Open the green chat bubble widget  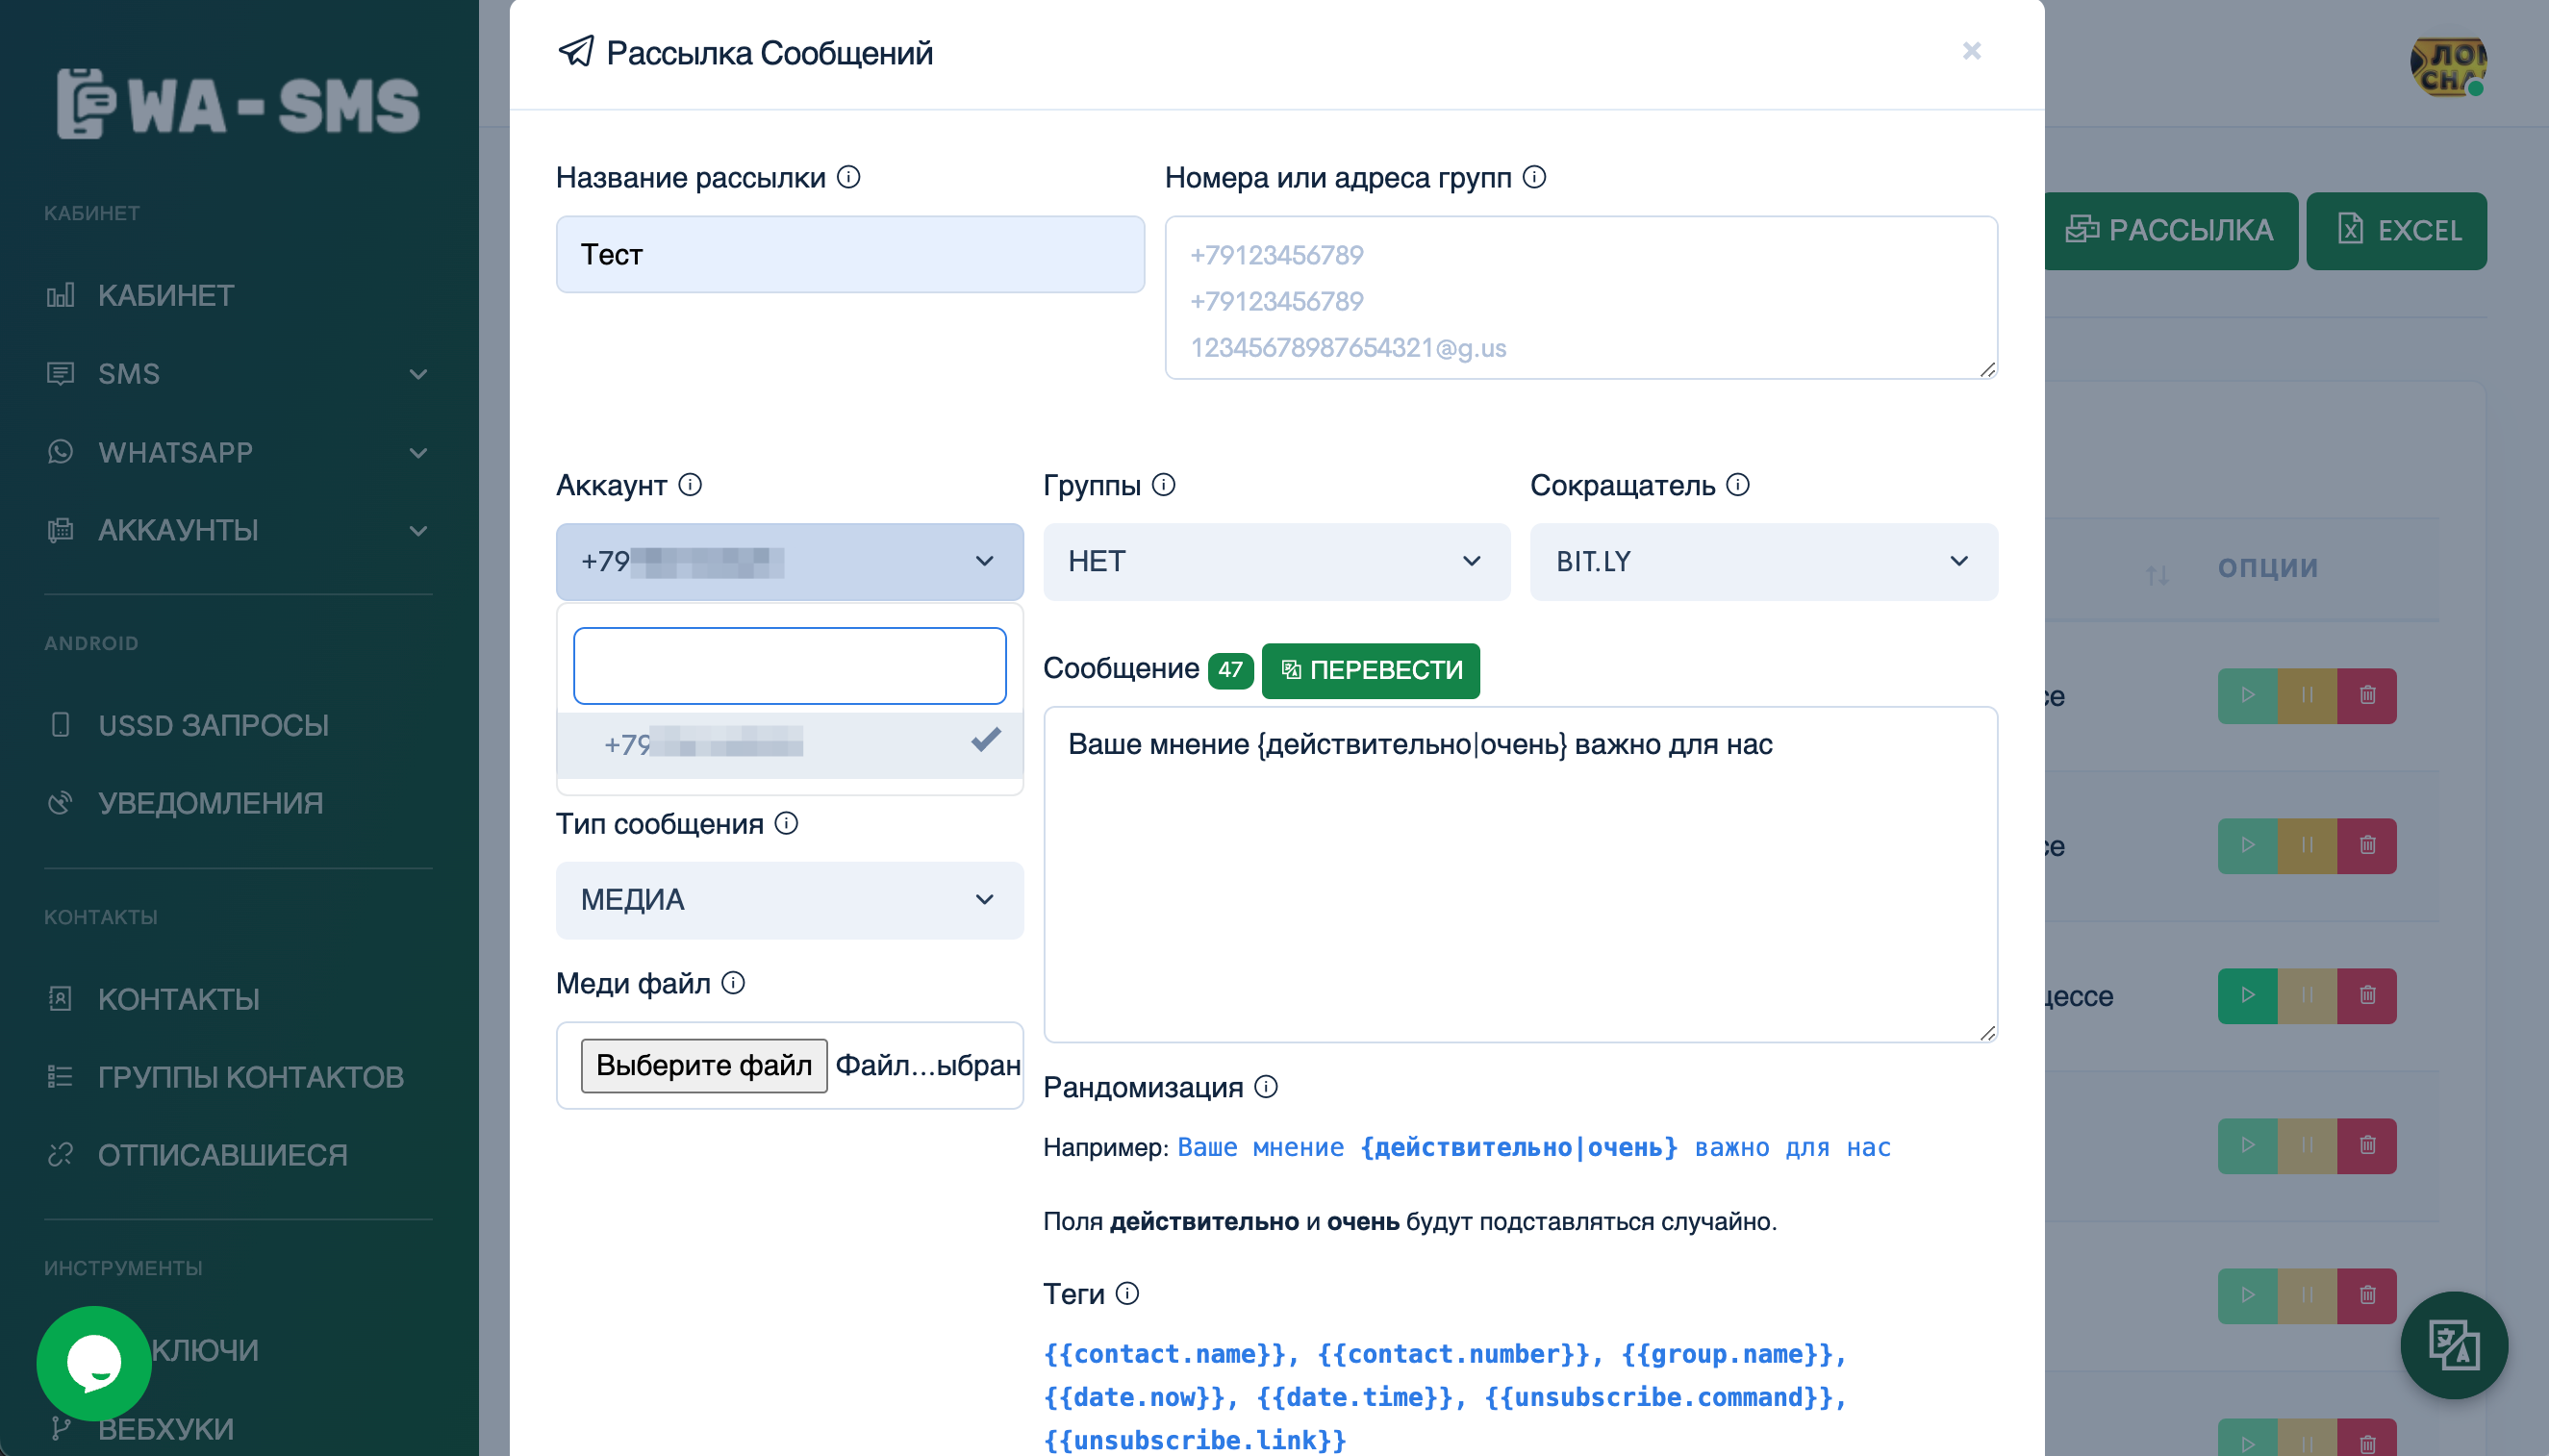(x=94, y=1362)
